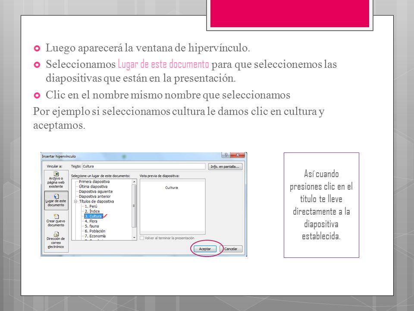414x311 pixels.
Task: Click 'Luego aparecerá la ventana de hipervínculo' bullet
Action: point(147,48)
